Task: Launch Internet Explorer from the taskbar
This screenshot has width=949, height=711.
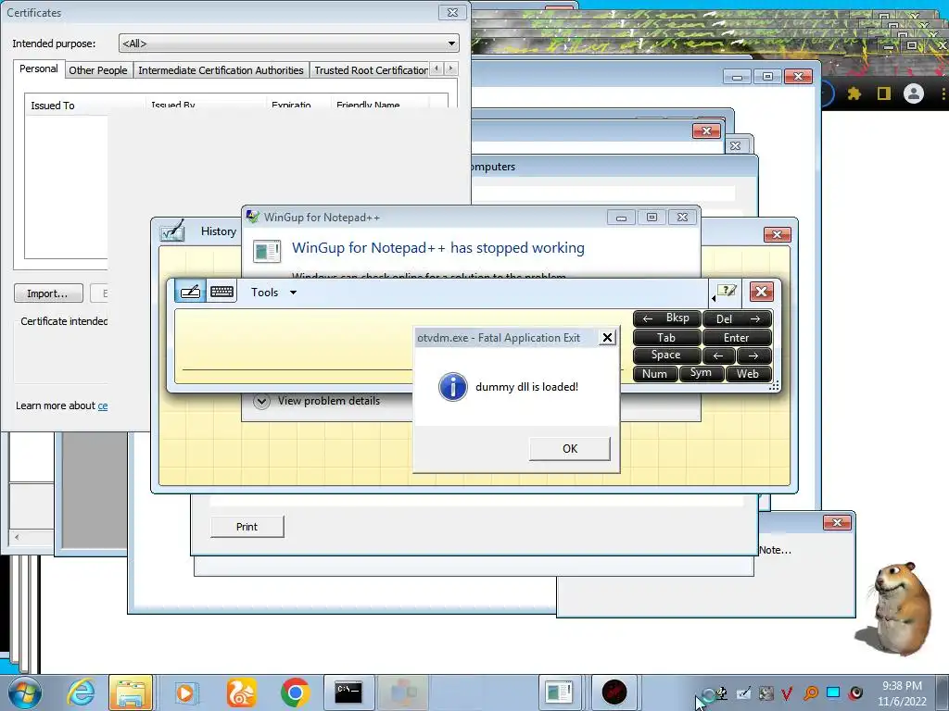Action: [82, 692]
